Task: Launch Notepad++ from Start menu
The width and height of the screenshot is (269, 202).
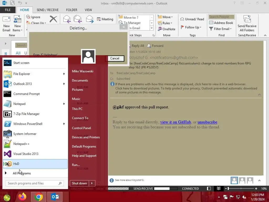Action: pyautogui.click(x=35, y=144)
